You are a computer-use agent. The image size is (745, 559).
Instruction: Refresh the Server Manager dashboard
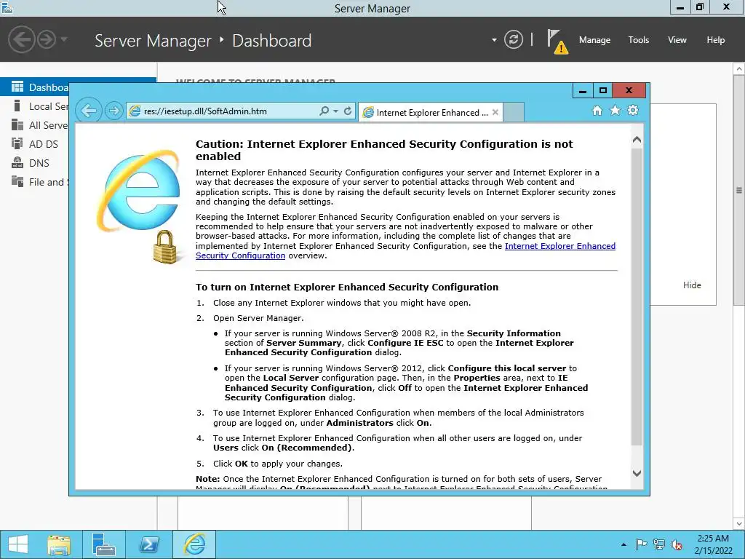pyautogui.click(x=513, y=39)
